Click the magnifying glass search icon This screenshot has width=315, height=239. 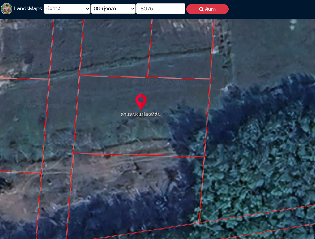click(201, 9)
